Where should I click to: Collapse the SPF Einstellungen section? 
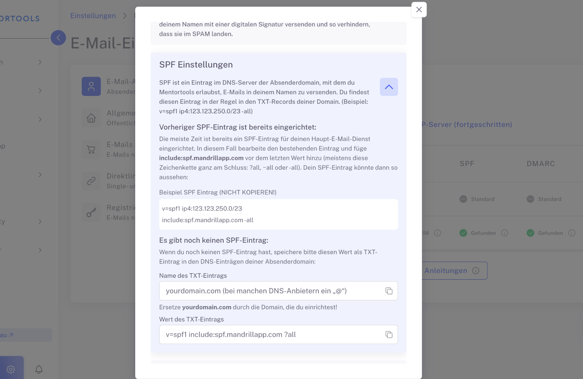coord(389,87)
